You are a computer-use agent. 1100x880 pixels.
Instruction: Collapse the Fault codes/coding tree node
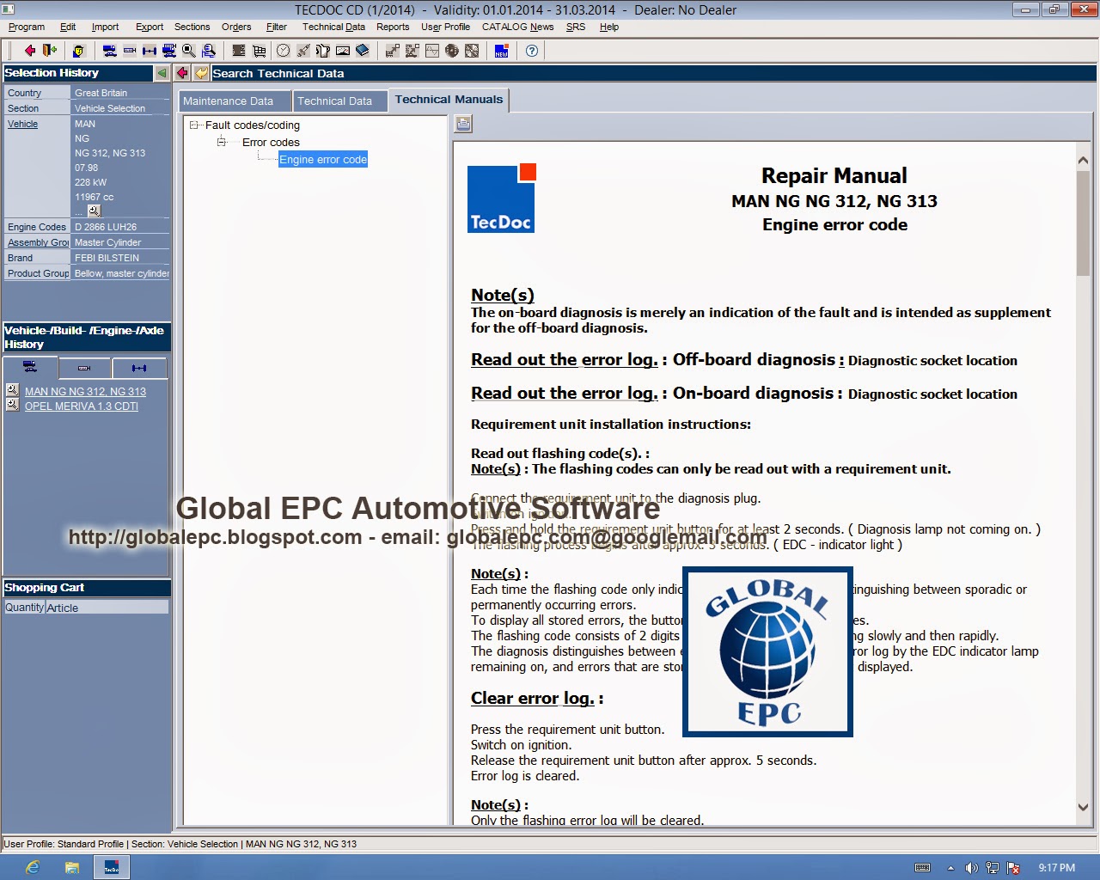pos(195,125)
